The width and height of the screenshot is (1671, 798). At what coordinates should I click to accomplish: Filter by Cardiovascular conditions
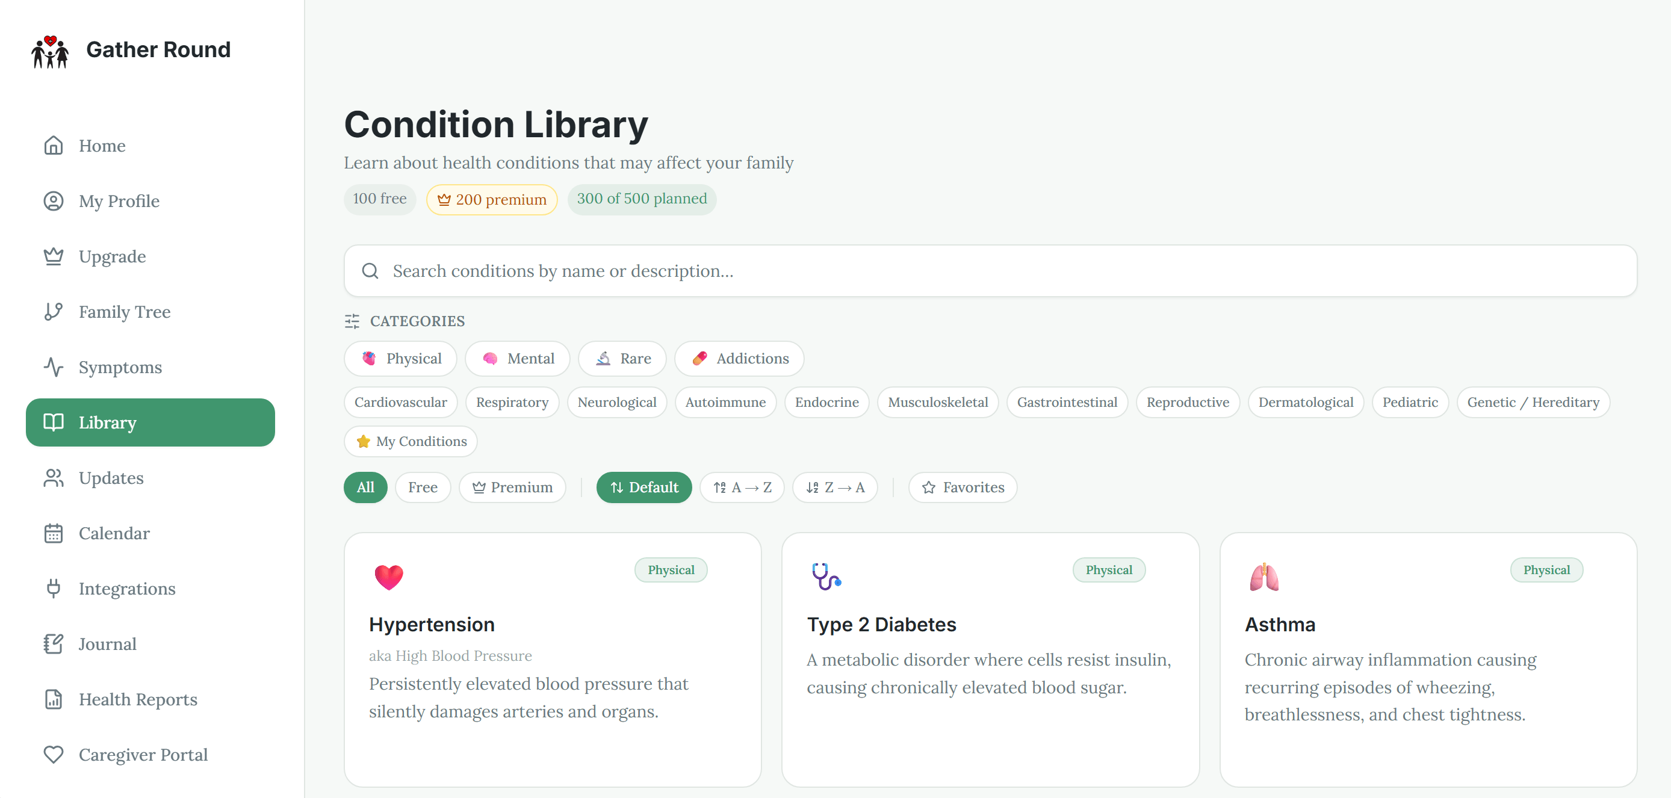pyautogui.click(x=400, y=402)
